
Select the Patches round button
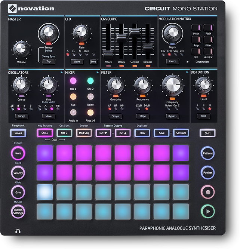[208, 173]
